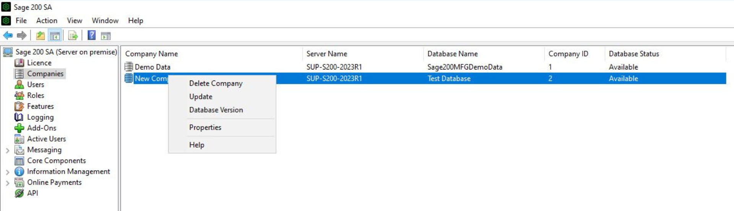Viewport: 734px width, 211px height.
Task: Click the Test Database name cell
Action: pos(449,78)
